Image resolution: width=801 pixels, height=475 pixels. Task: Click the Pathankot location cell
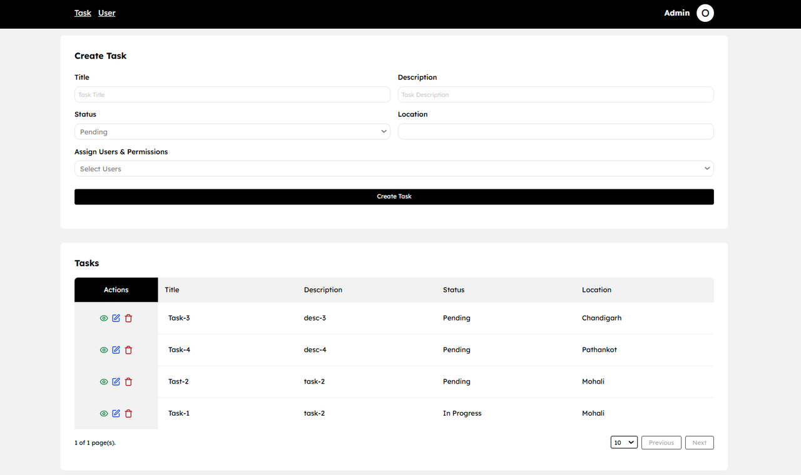pos(599,350)
